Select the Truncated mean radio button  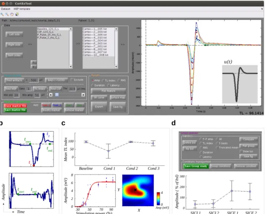point(217,148)
